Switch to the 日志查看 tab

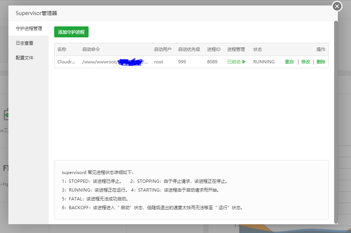25,43
